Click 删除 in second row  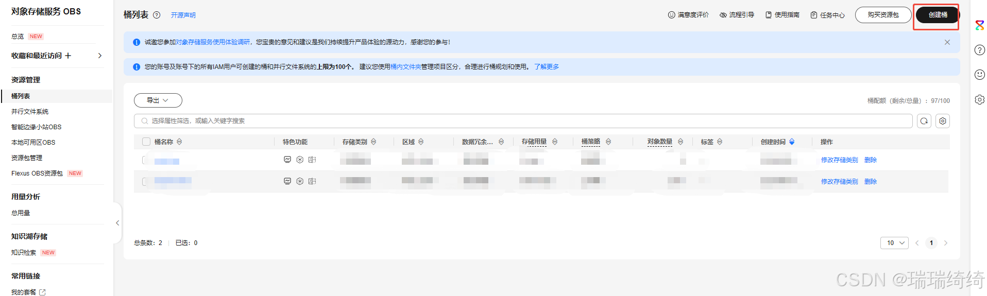[871, 182]
